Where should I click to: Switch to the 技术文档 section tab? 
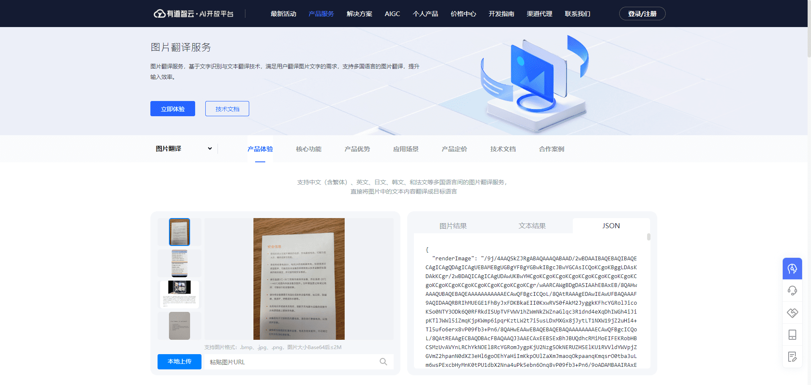(x=503, y=149)
